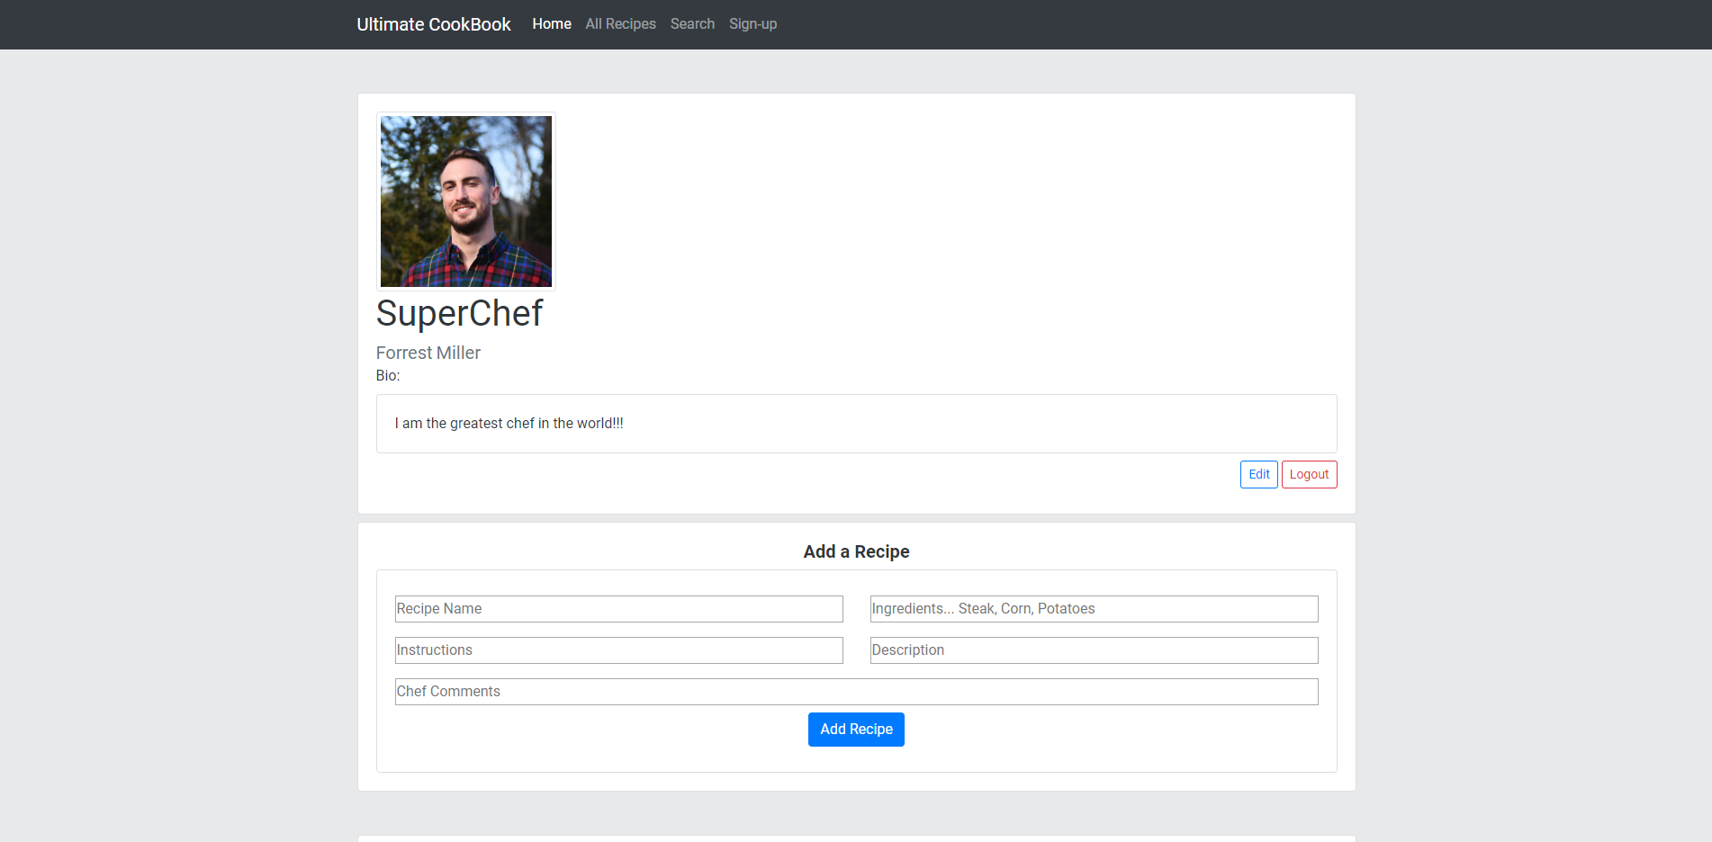Click the Bio: label
The height and width of the screenshot is (842, 1712).
pos(388,376)
